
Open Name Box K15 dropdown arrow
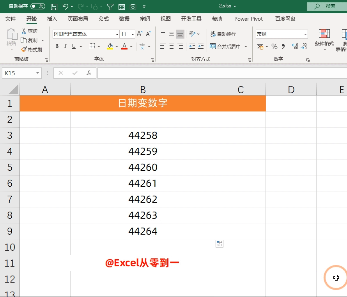[x=37, y=73]
